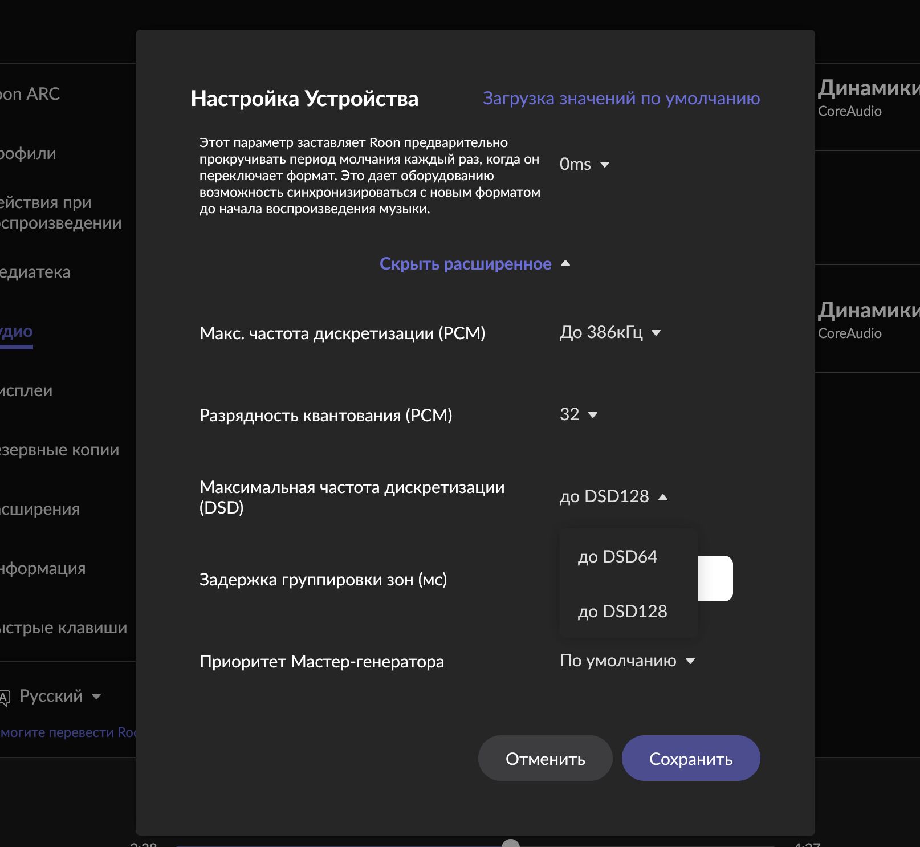
Task: Close the до DSD128 dropdown selector
Action: (x=613, y=497)
